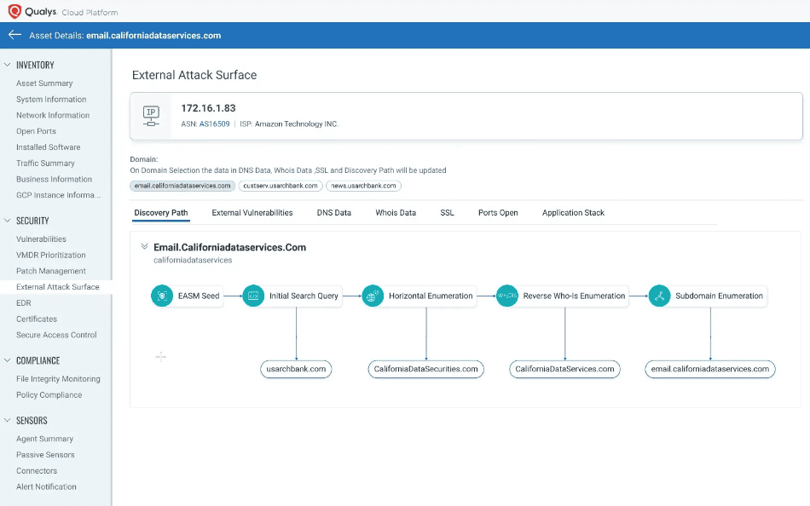Click the IP network icon
This screenshot has width=810, height=506.
[x=151, y=115]
